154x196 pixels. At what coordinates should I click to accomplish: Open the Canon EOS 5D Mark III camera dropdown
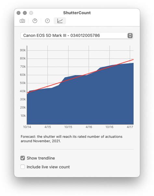tap(77, 35)
